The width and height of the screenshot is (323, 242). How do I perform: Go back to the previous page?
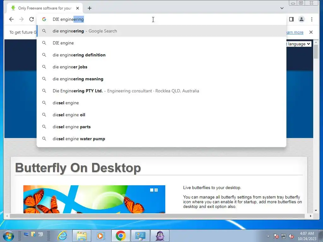click(x=11, y=19)
